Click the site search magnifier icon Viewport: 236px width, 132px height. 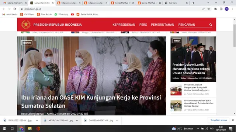pos(211,25)
